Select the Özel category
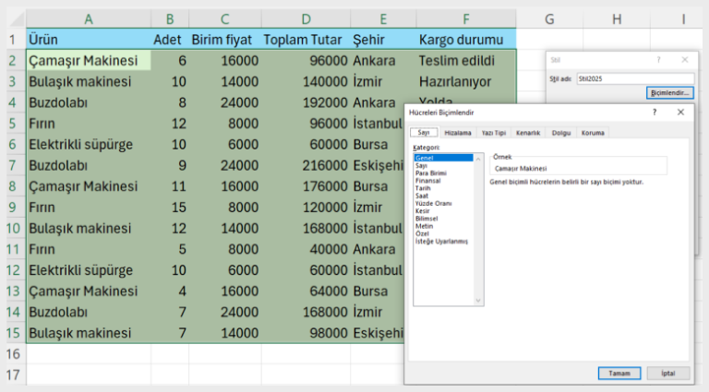 click(443, 233)
